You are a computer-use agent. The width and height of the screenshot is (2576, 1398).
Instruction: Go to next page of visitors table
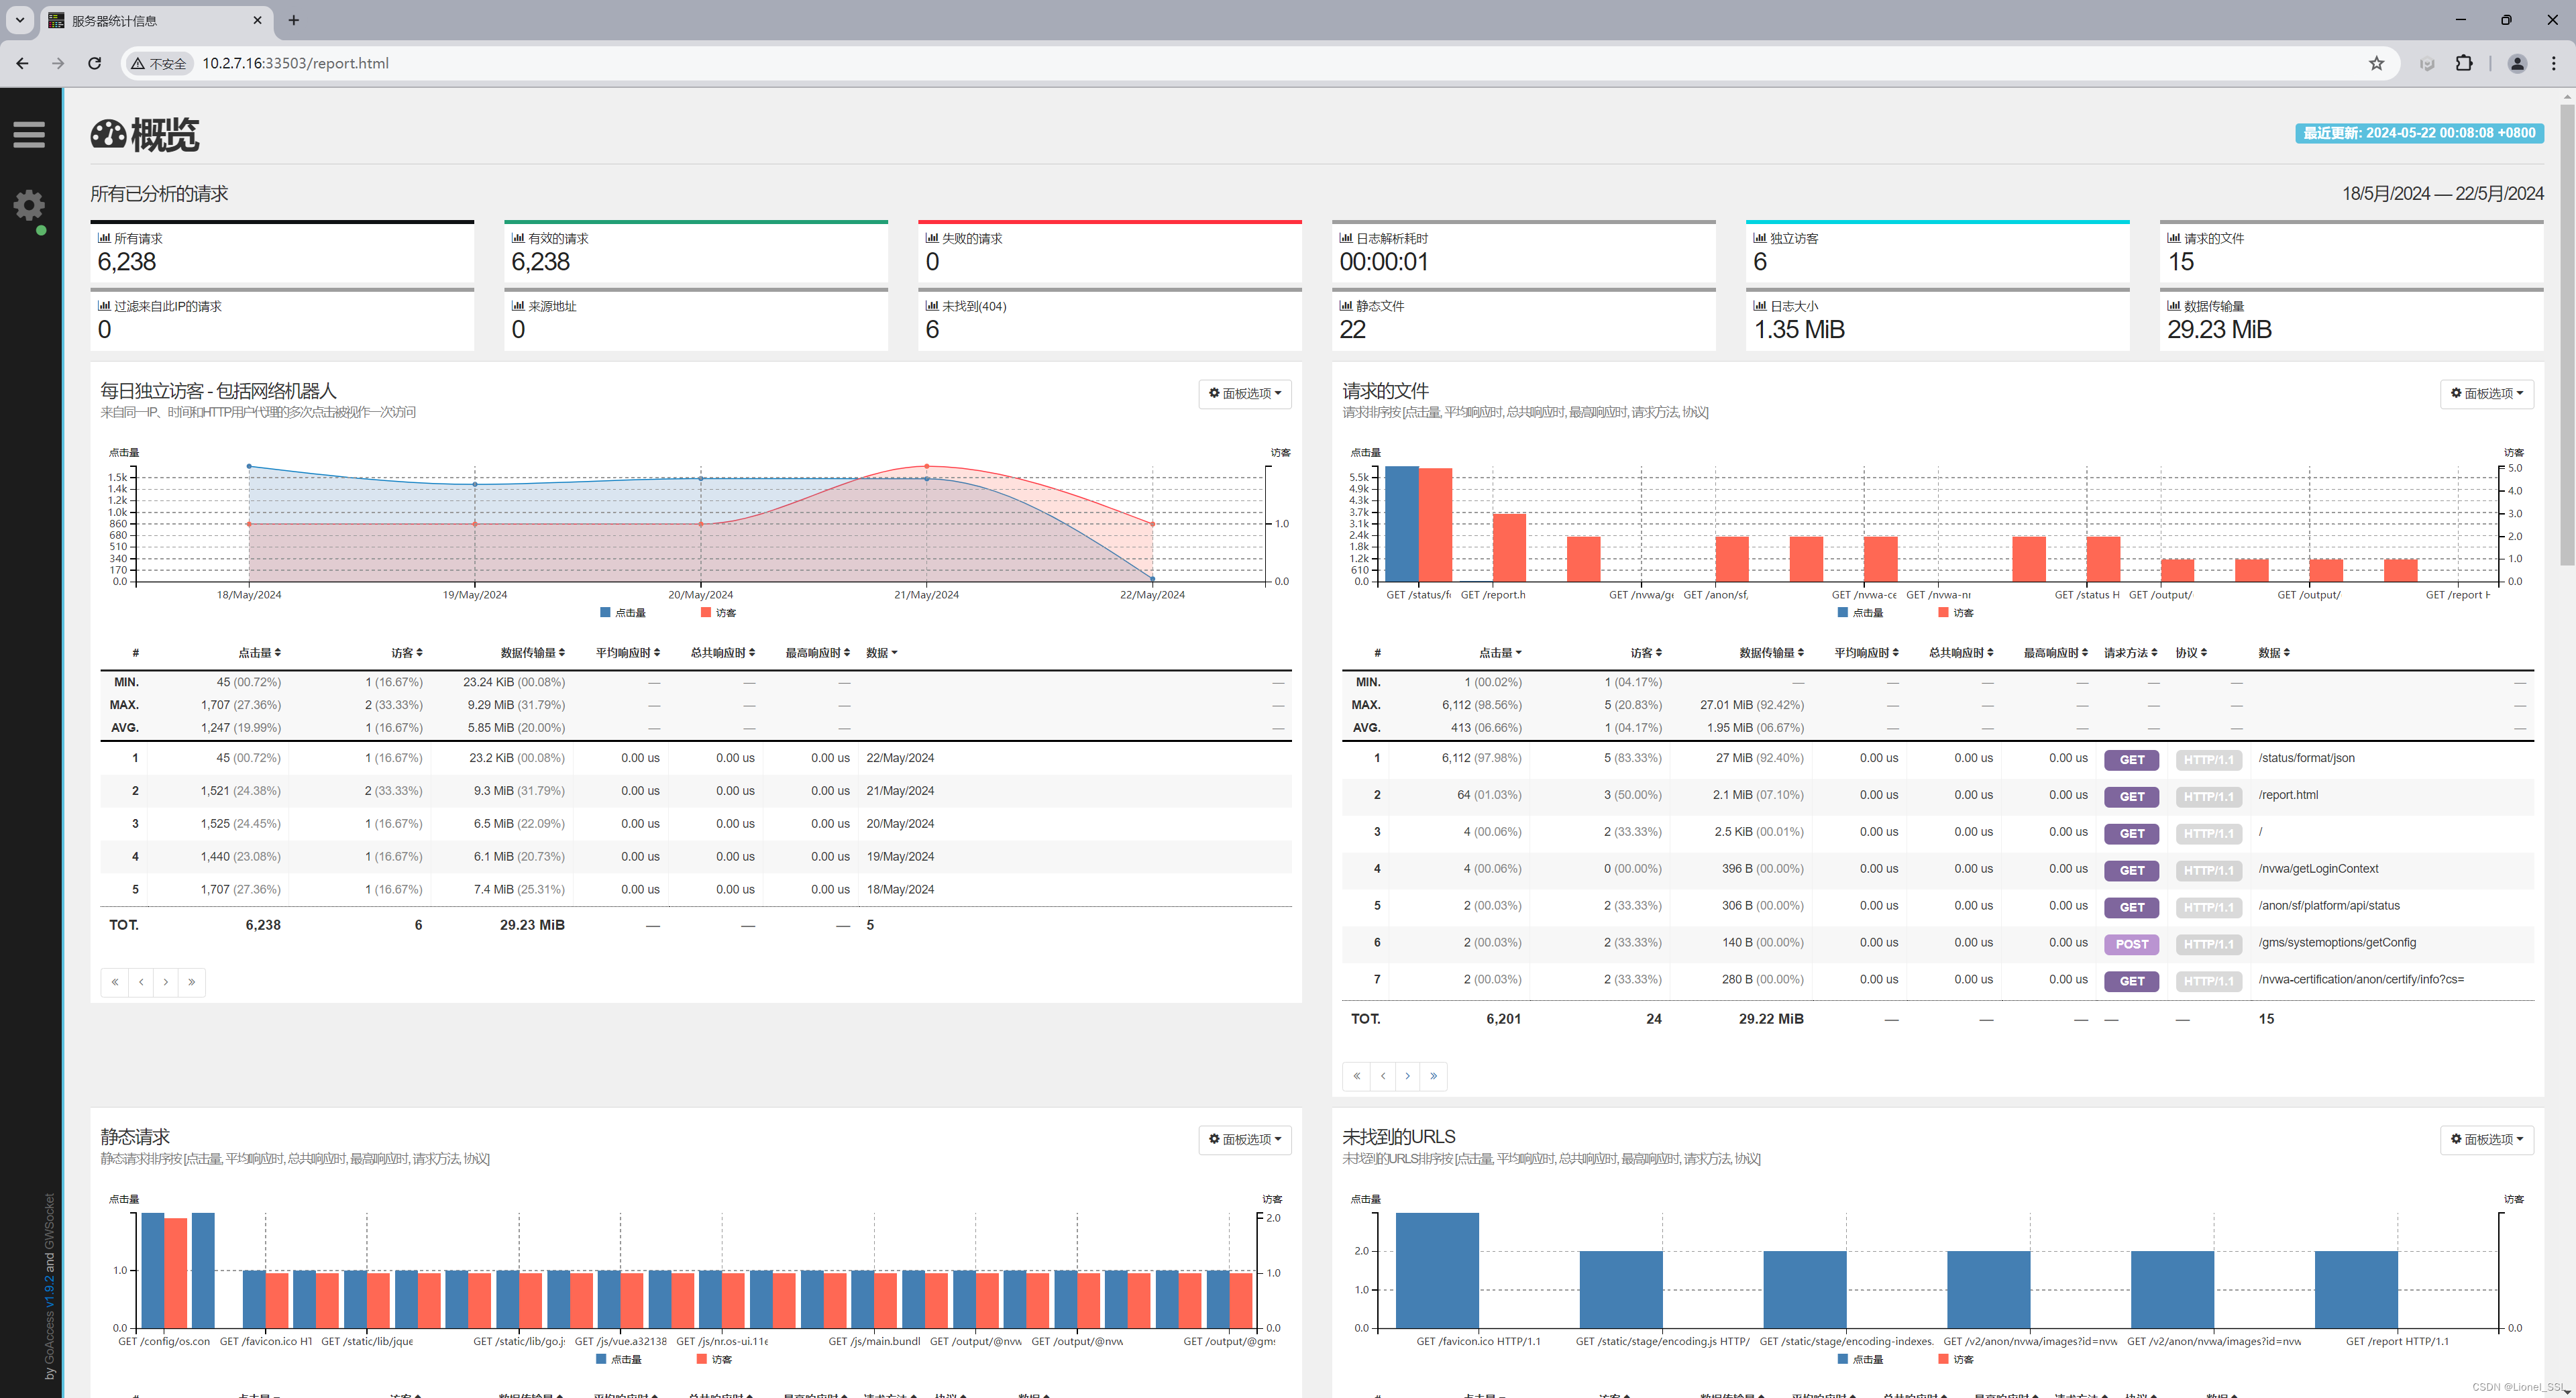pos(166,983)
